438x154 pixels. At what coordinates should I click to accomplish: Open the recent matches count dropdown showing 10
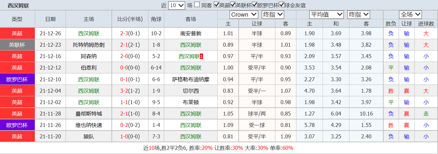point(177,5)
